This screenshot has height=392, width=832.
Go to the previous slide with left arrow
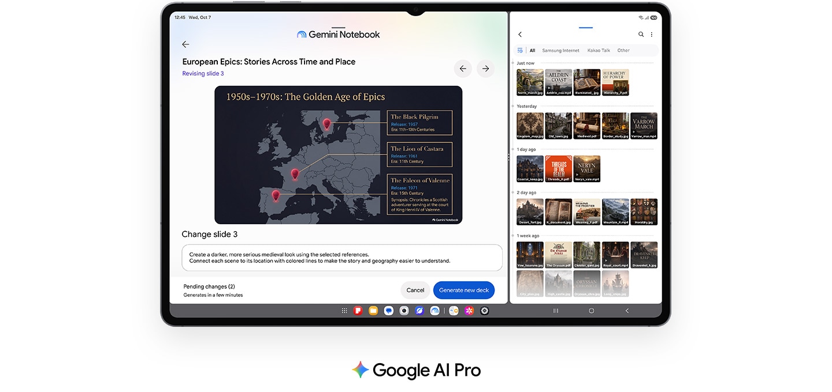(x=463, y=69)
